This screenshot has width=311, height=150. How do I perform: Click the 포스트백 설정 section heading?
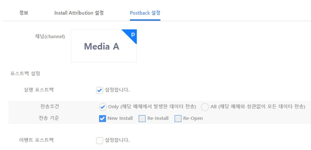[25, 74]
